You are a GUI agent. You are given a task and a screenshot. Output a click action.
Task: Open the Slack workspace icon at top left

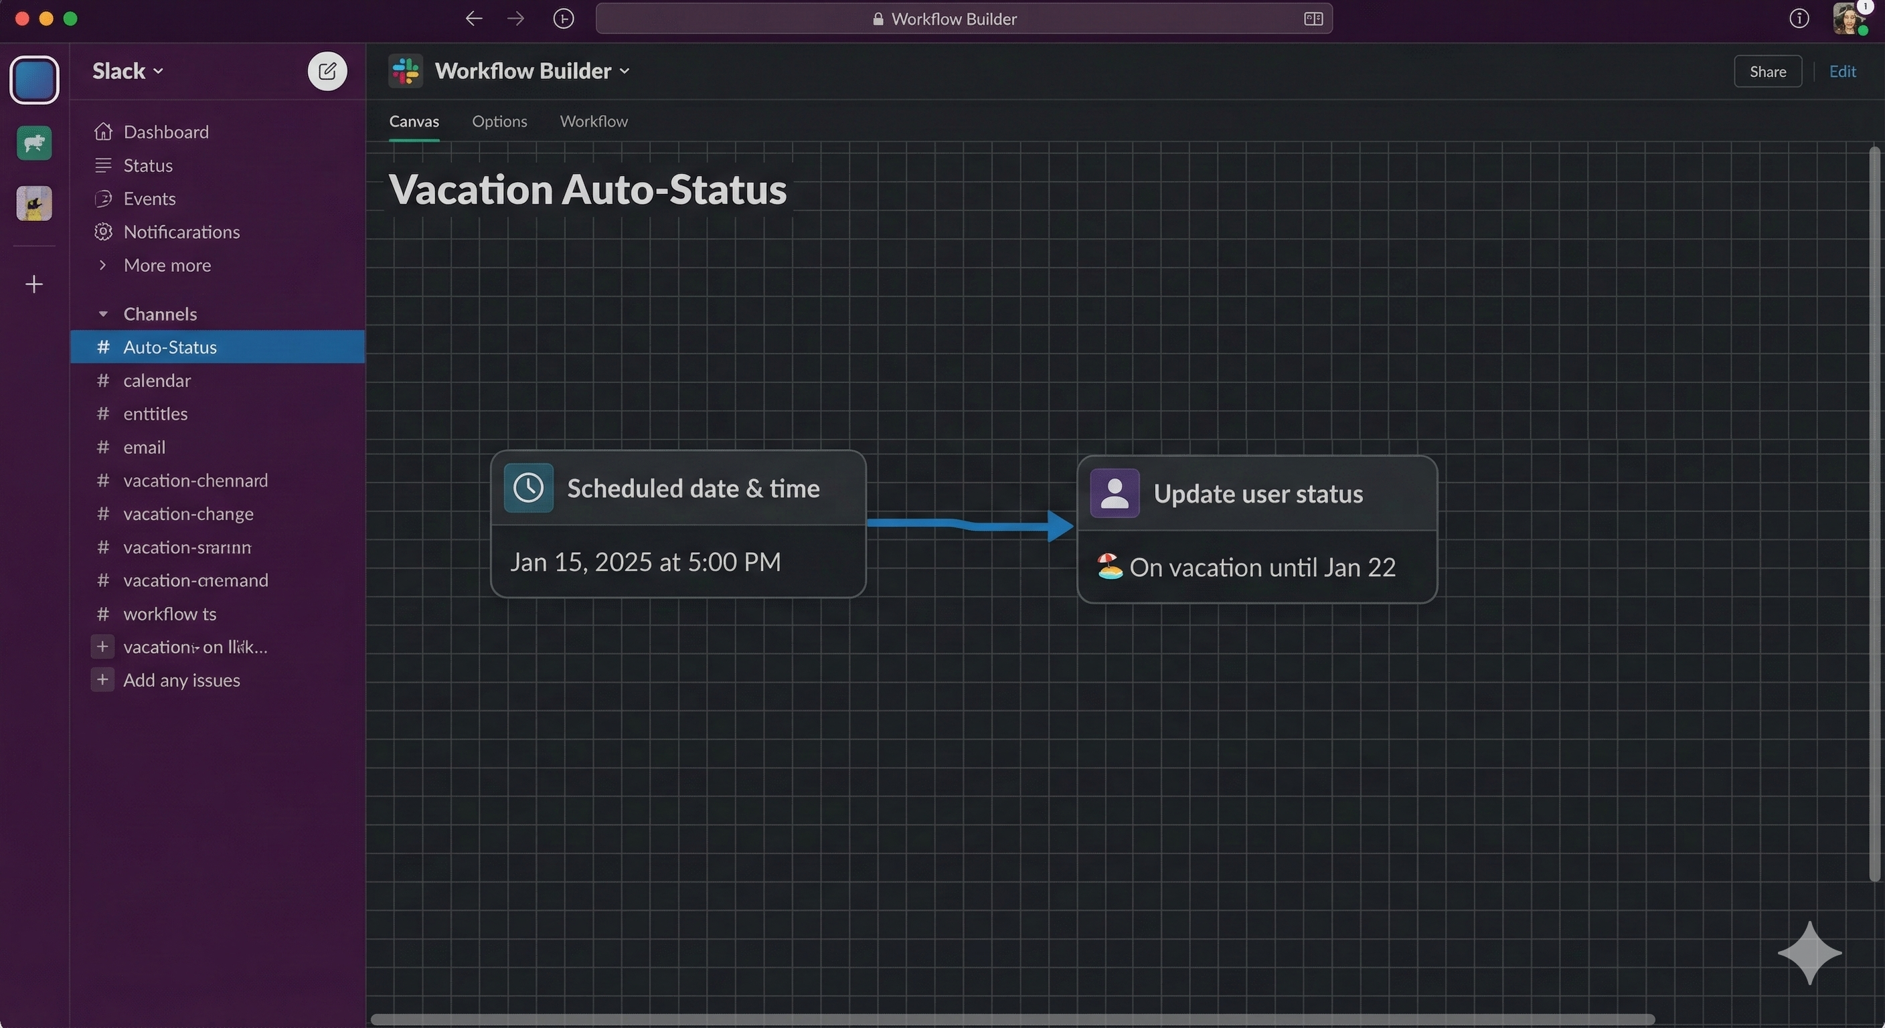click(x=34, y=80)
